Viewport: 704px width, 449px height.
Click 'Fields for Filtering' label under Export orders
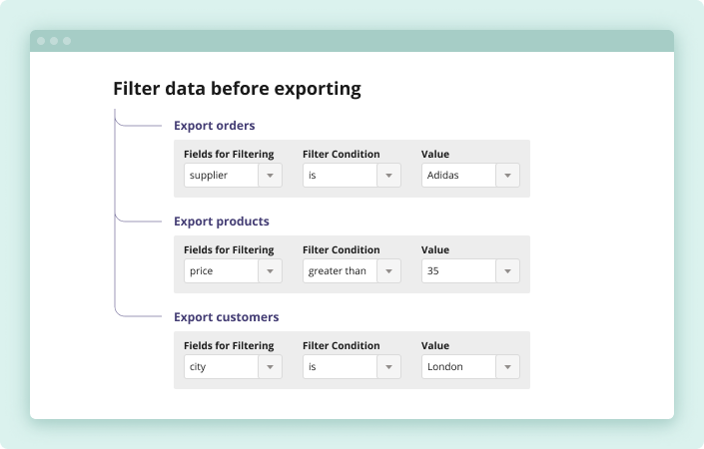[229, 155]
